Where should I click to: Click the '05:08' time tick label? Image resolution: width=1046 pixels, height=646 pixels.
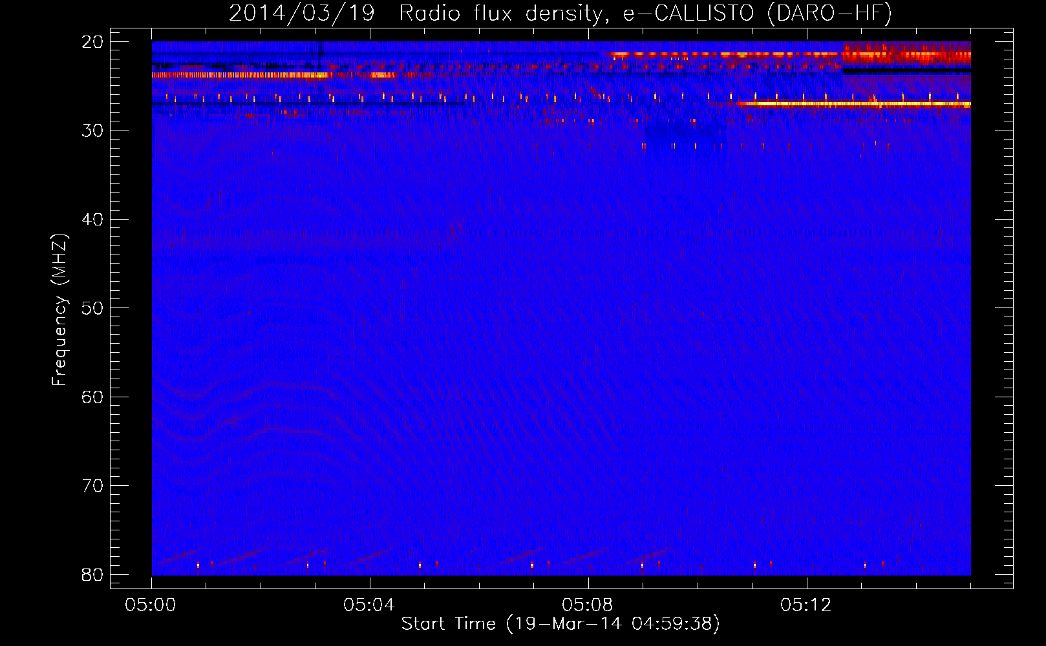[588, 605]
